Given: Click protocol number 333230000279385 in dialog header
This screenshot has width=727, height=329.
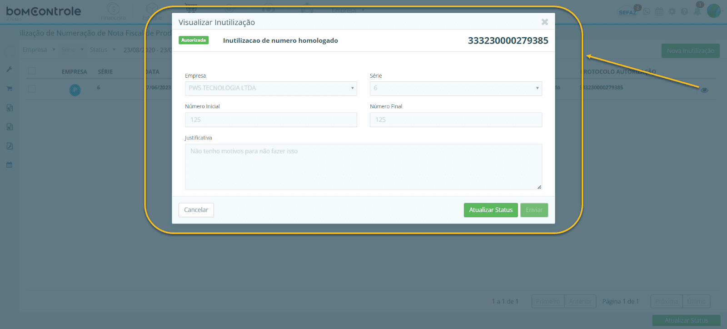Looking at the screenshot, I should (508, 40).
